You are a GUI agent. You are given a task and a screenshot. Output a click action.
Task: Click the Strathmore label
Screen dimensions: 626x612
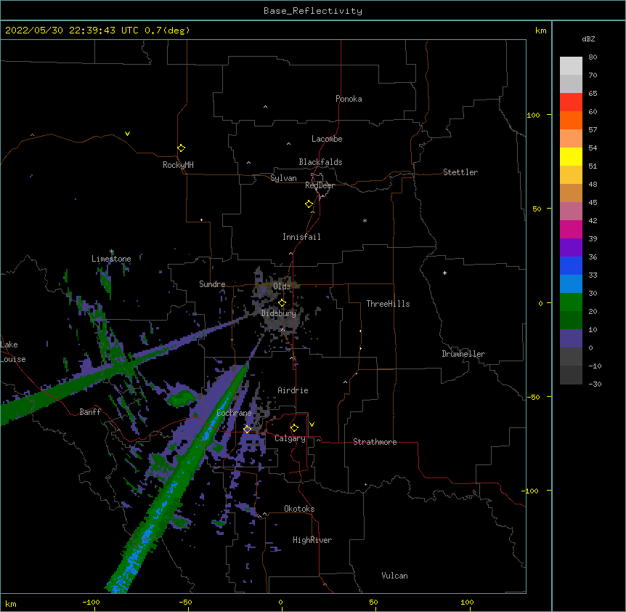click(x=375, y=442)
